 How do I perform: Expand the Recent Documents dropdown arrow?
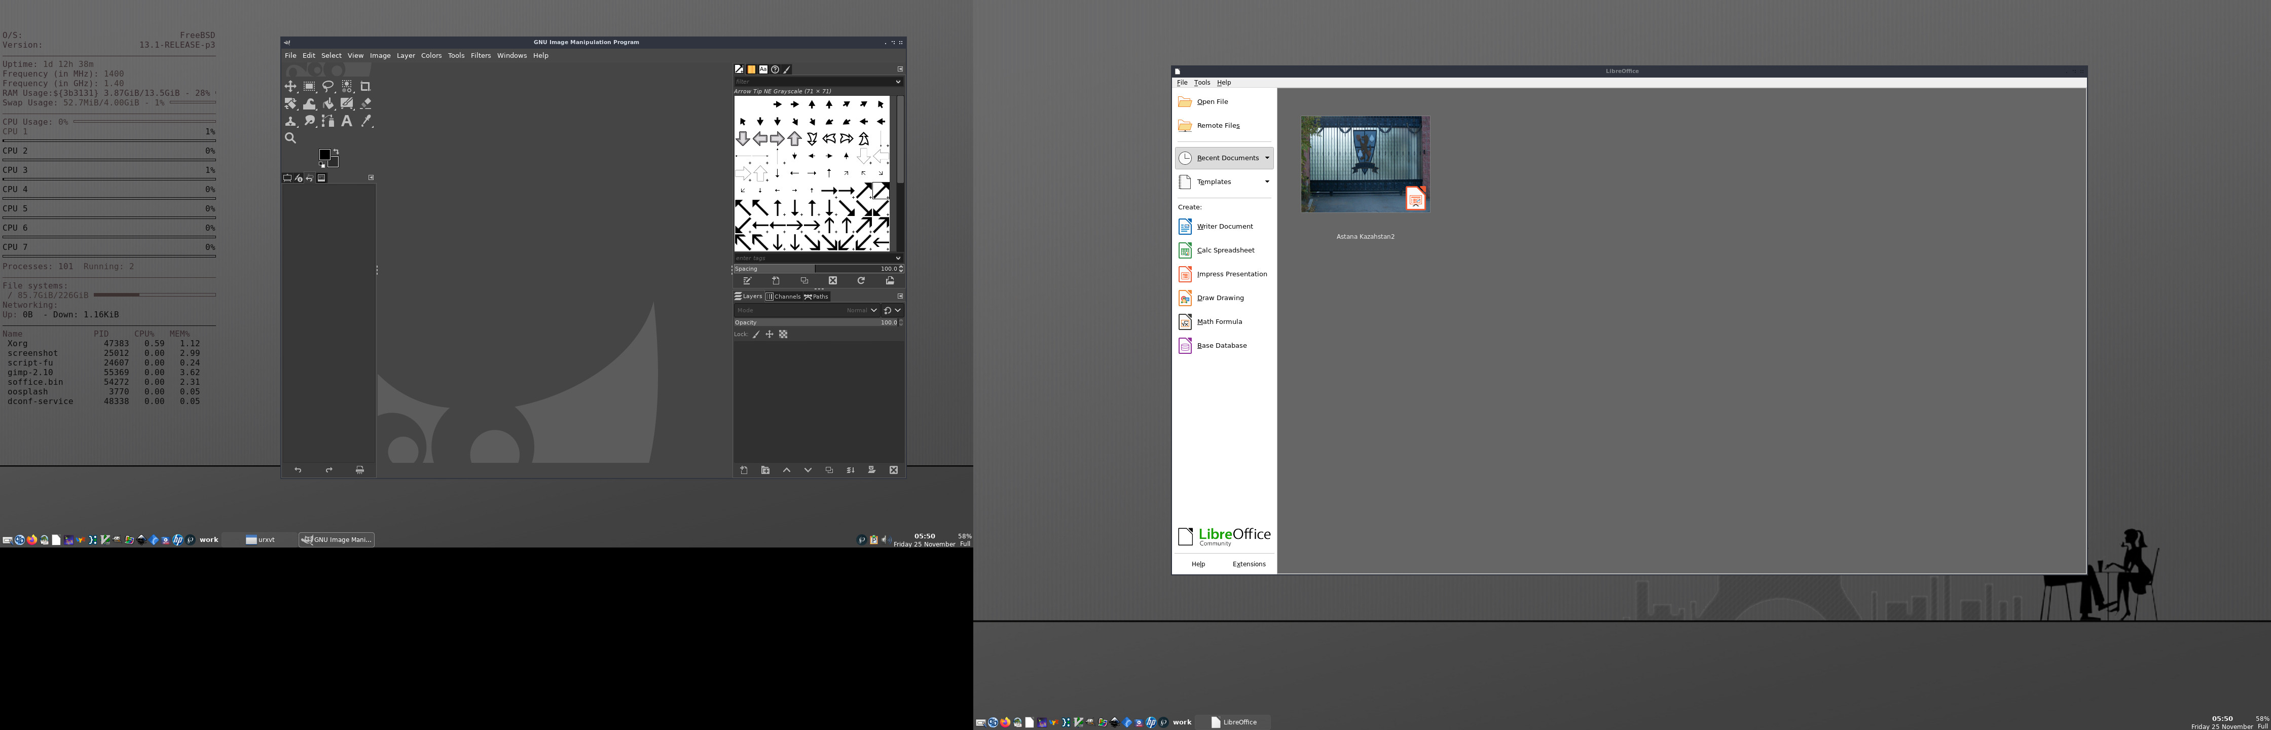click(1267, 158)
